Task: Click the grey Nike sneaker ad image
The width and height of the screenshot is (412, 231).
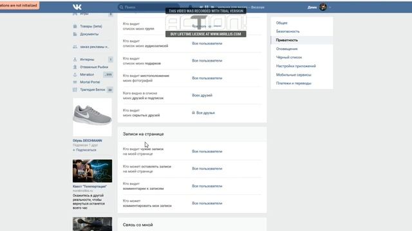Action: click(x=92, y=117)
